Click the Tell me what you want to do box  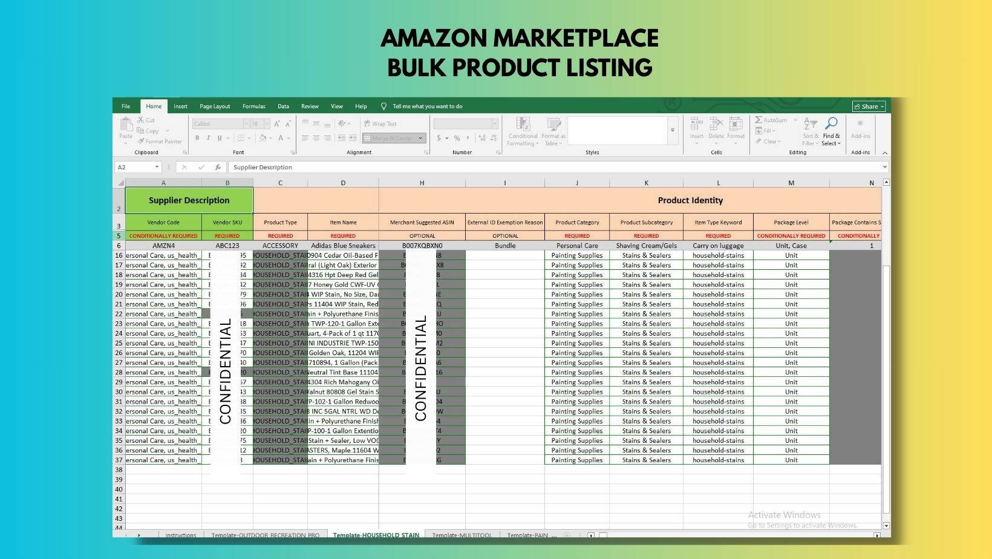[x=427, y=106]
